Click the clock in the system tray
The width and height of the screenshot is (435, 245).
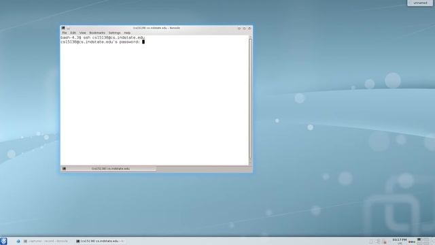point(400,241)
